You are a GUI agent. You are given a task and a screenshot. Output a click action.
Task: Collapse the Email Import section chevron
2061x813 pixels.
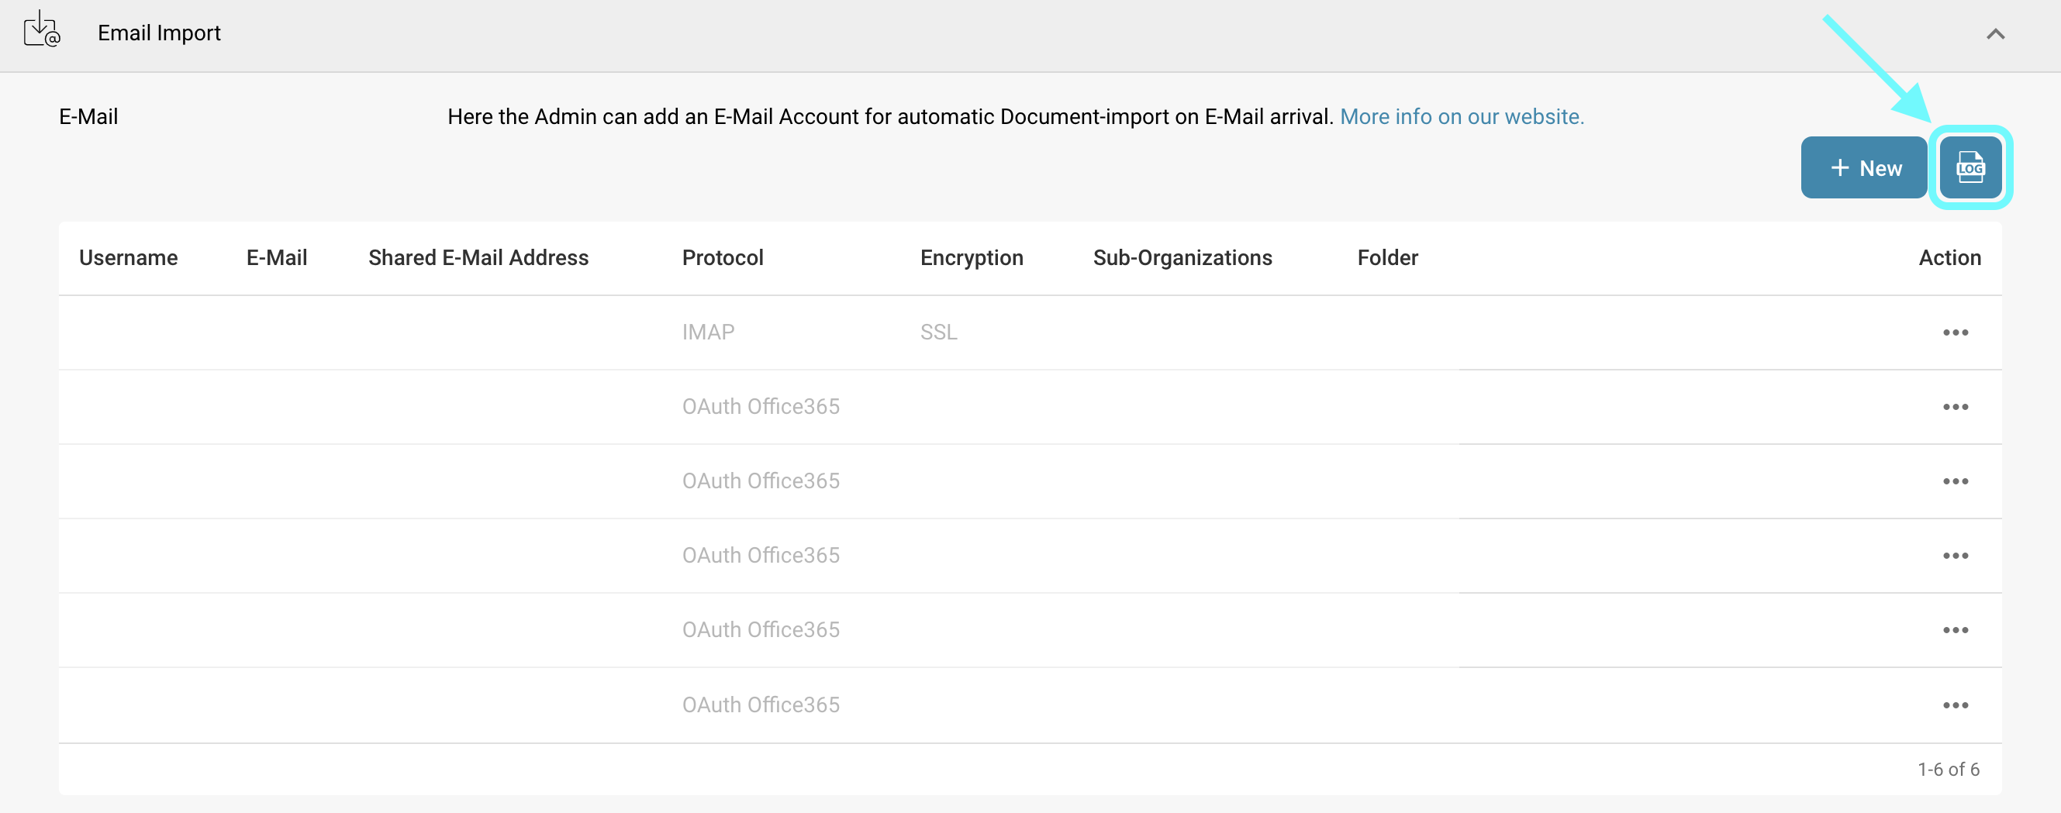pyautogui.click(x=1995, y=33)
